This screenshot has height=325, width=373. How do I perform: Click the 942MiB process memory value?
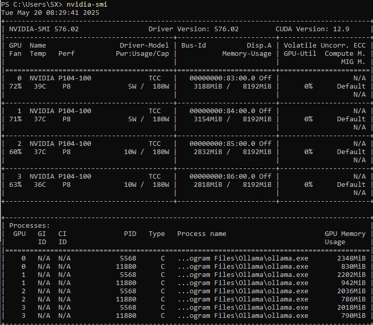[x=354, y=283]
